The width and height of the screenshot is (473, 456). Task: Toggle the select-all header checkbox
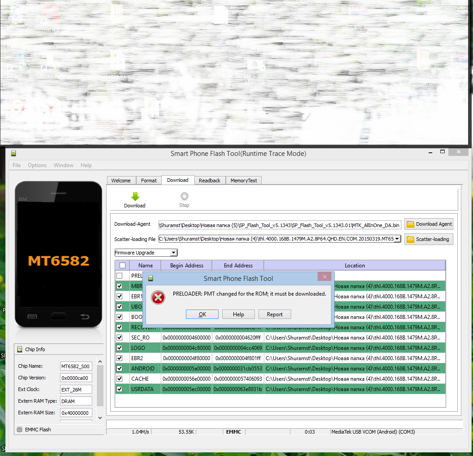click(122, 265)
